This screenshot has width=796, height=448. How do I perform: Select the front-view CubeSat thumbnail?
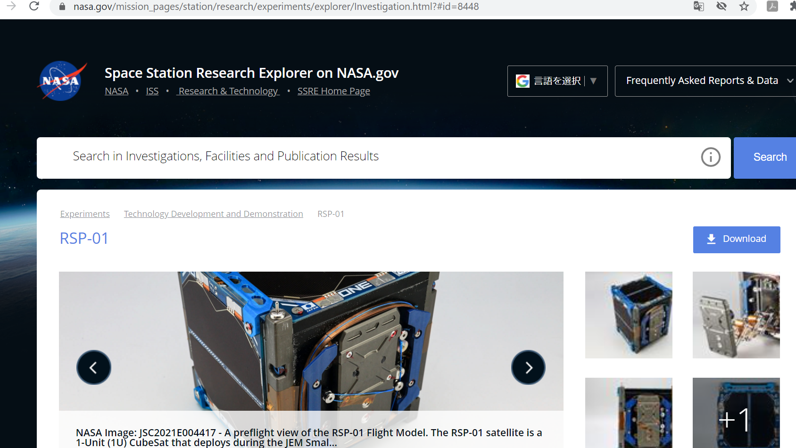coord(629,413)
